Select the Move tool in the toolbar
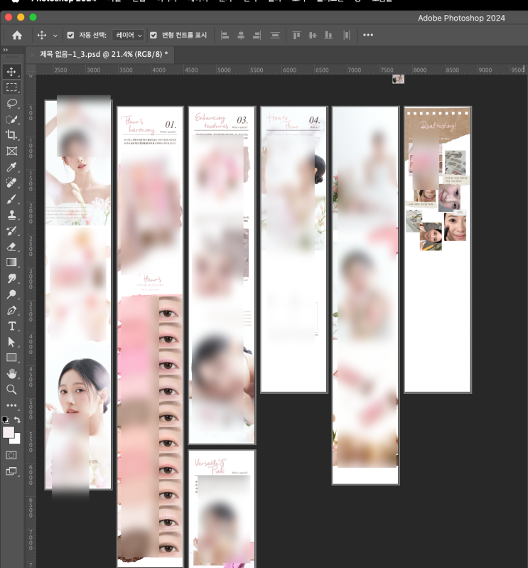528x568 pixels. 11,71
